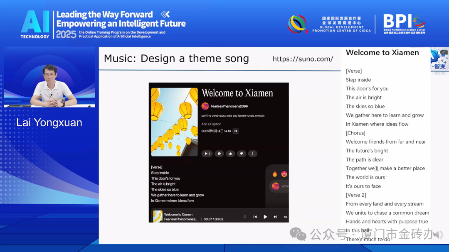Image resolution: width=449 pixels, height=252 pixels.
Task: Open the https://suno.com/ link
Action: [x=303, y=59]
